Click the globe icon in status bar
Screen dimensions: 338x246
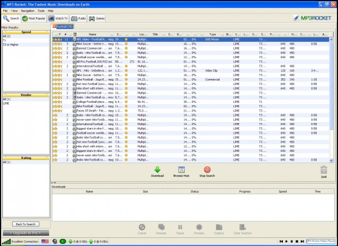(55, 242)
